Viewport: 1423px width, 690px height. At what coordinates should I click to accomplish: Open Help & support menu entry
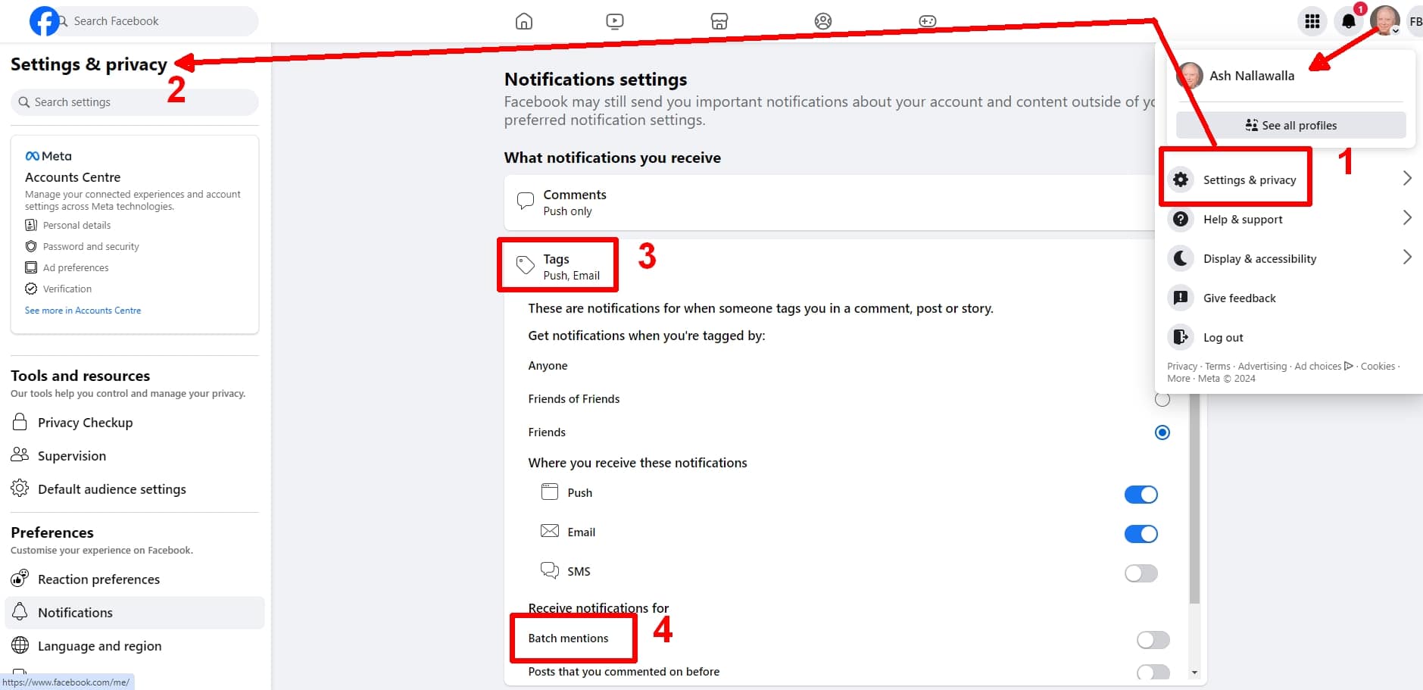pyautogui.click(x=1290, y=219)
